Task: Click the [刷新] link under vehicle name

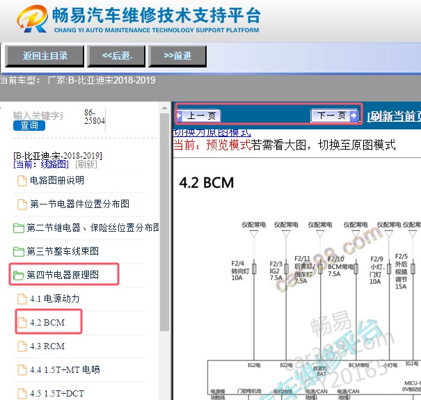Action: (x=86, y=164)
